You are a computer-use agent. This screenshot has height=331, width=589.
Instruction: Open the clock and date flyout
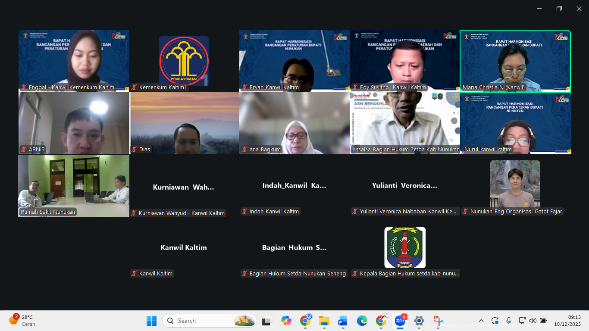[567, 321]
